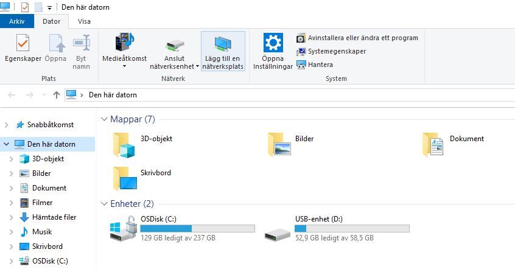Click Avinstallera eller ändra ett program
The image size is (515, 269).
click(x=357, y=38)
